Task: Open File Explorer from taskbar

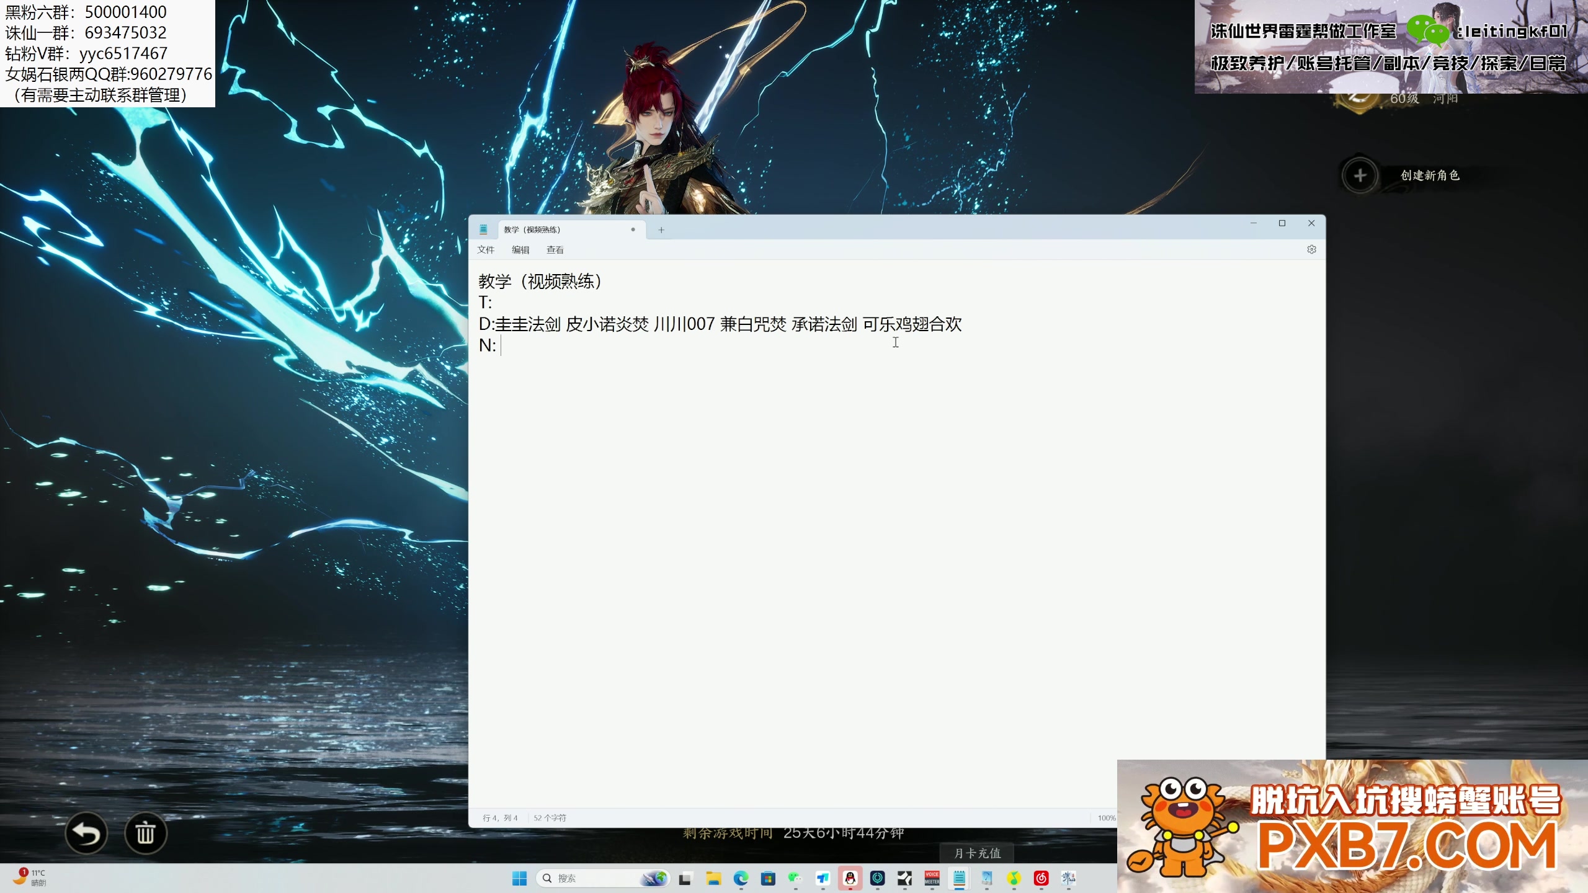Action: (x=713, y=878)
